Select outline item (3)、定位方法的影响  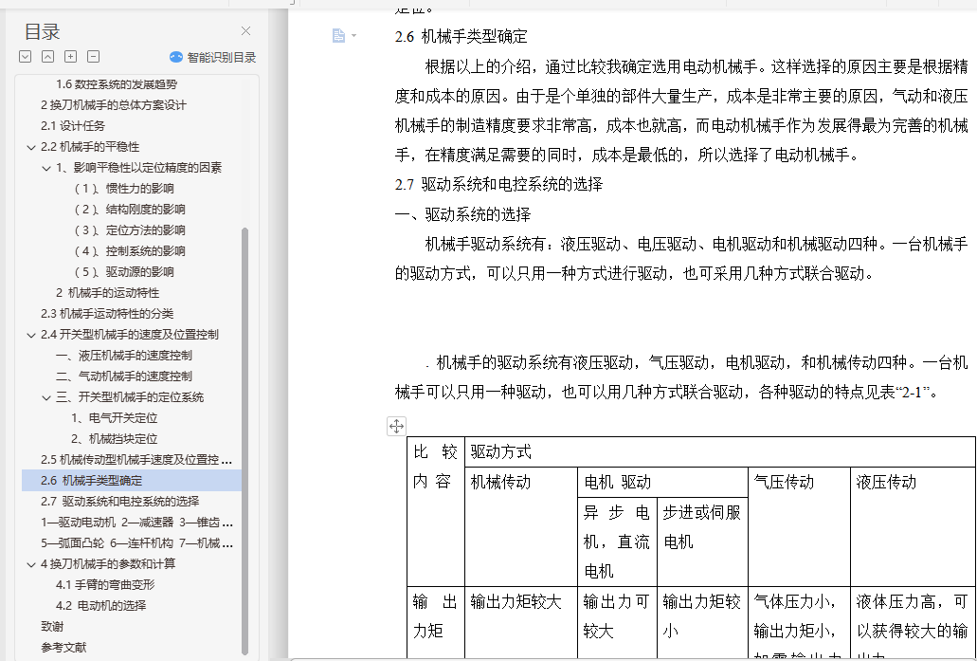click(x=129, y=230)
